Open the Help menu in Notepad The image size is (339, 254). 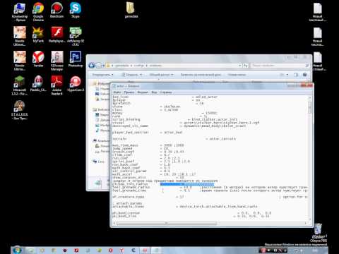[x=166, y=92]
